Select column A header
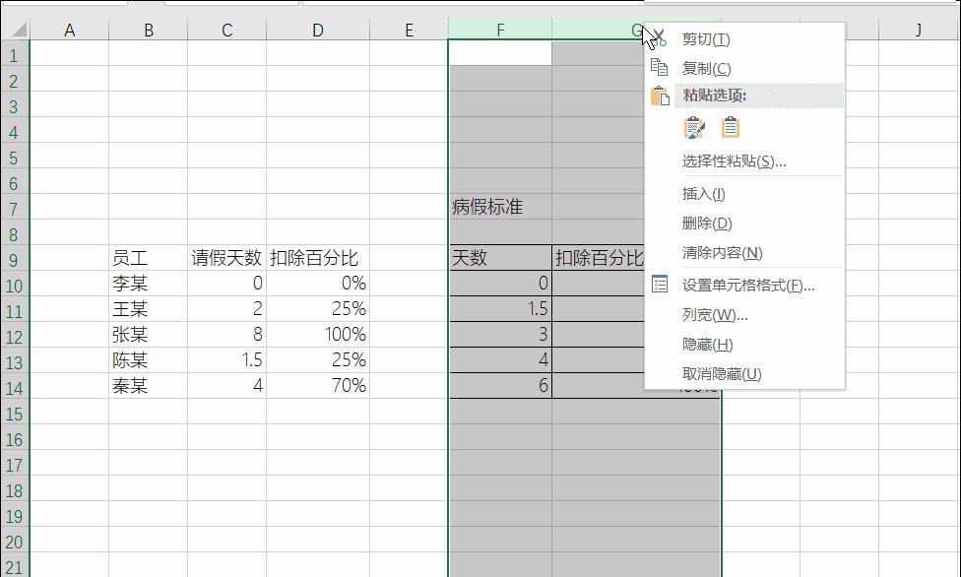Viewport: 961px width, 577px height. tap(69, 29)
